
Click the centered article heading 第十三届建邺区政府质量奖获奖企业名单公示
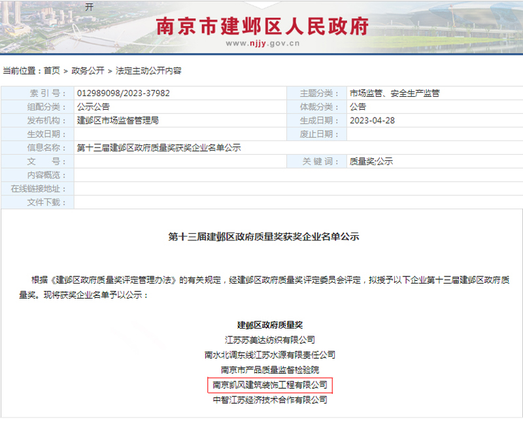(x=263, y=236)
